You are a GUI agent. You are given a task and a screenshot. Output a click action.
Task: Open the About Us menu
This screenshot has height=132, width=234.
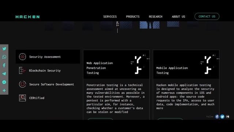(x=178, y=16)
